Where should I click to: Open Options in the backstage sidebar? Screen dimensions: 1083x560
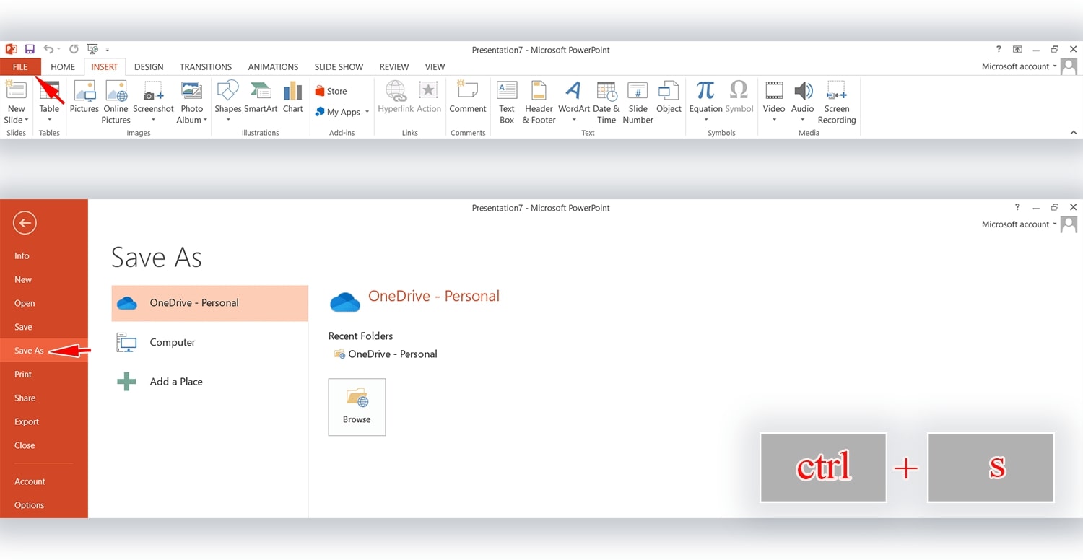pos(44,505)
